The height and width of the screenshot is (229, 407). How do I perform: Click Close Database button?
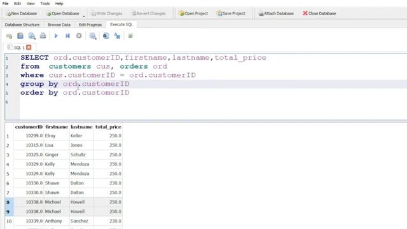pos(319,13)
